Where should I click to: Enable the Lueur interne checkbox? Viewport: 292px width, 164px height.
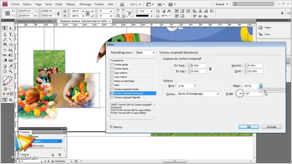pos(112,77)
